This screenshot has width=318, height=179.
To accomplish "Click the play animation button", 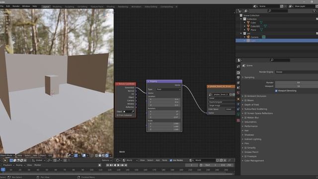I will tap(118, 165).
